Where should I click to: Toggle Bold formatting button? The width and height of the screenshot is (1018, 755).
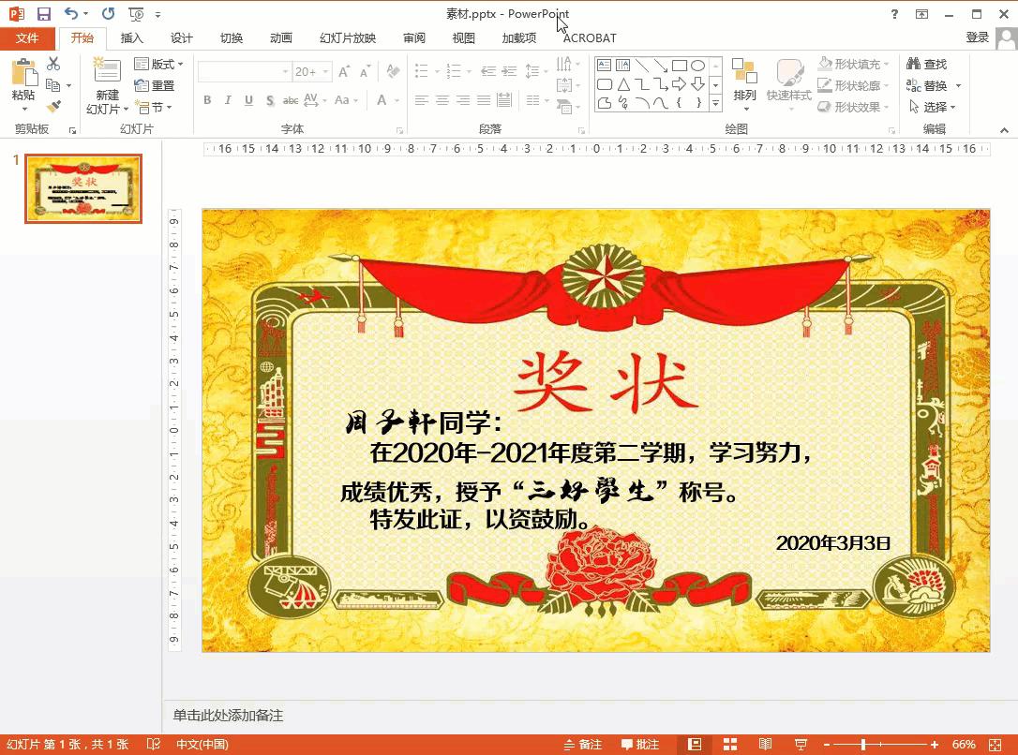tap(207, 100)
